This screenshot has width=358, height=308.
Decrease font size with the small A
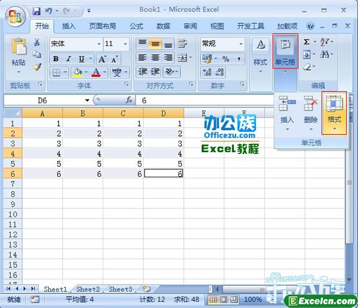click(115, 59)
